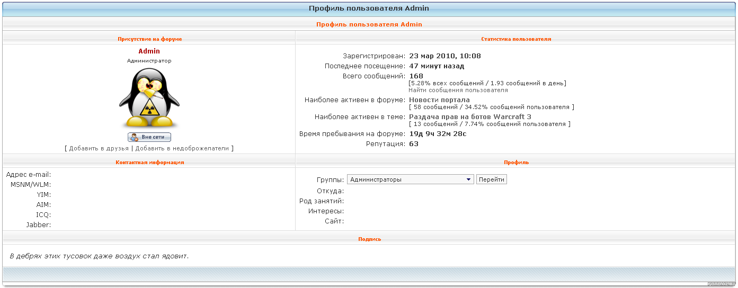The width and height of the screenshot is (738, 288).
Task: Add Admin via "Добавить в друзья"
Action: pyautogui.click(x=99, y=149)
